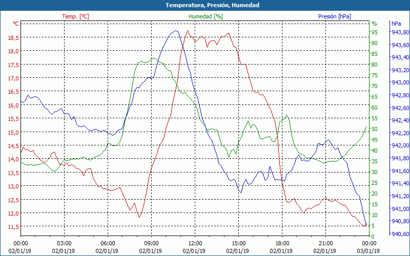Click humidity axis value 90

(x=375, y=43)
